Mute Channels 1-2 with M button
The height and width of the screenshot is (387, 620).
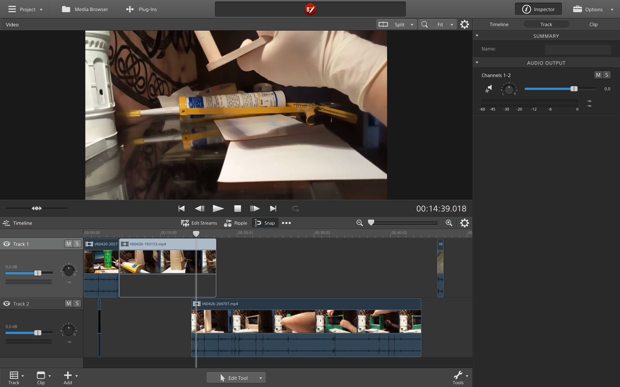598,75
